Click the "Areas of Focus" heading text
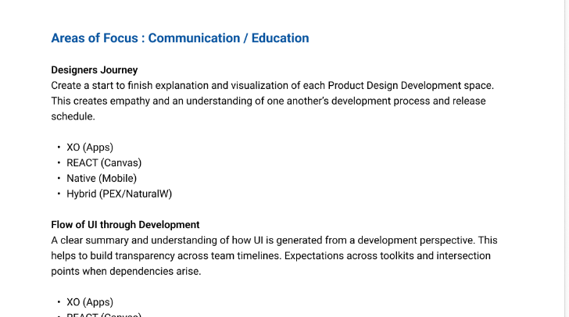This screenshot has width=569, height=317. point(95,38)
